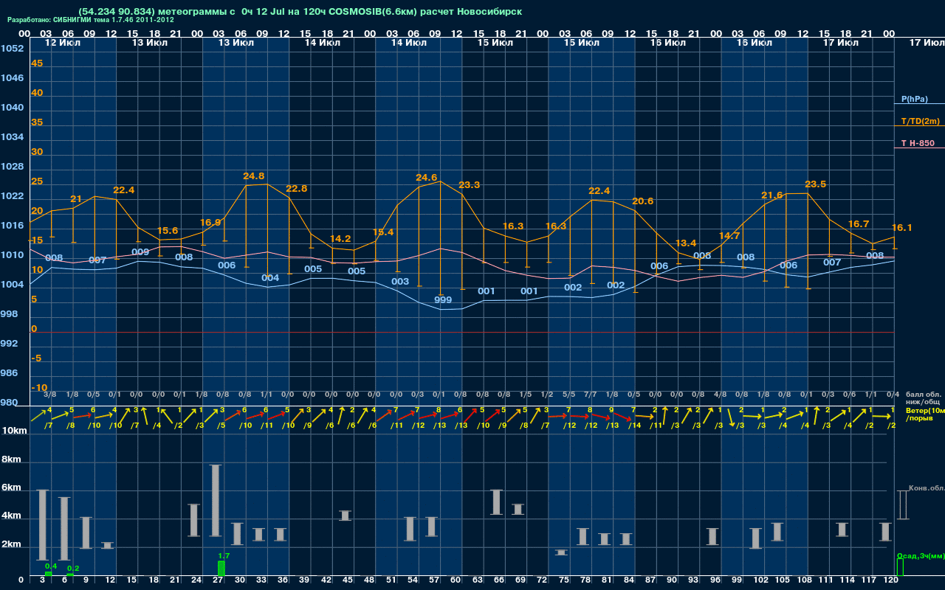
Task: Click the cloud bar at hour 3
Action: (43, 525)
